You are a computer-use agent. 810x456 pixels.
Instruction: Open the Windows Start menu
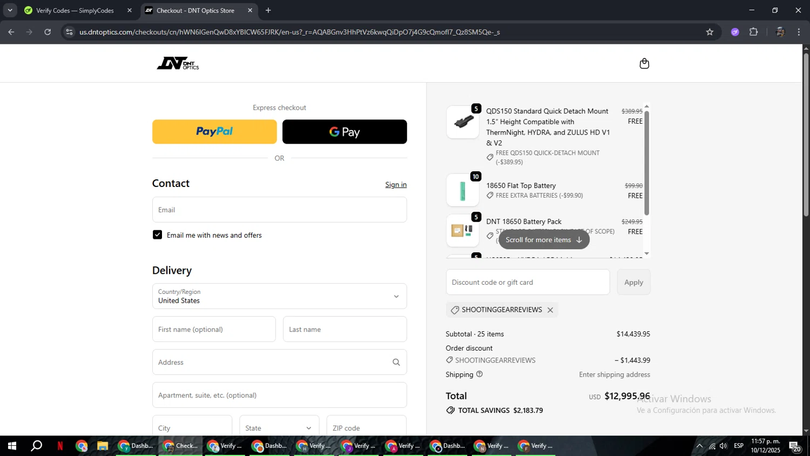point(12,446)
